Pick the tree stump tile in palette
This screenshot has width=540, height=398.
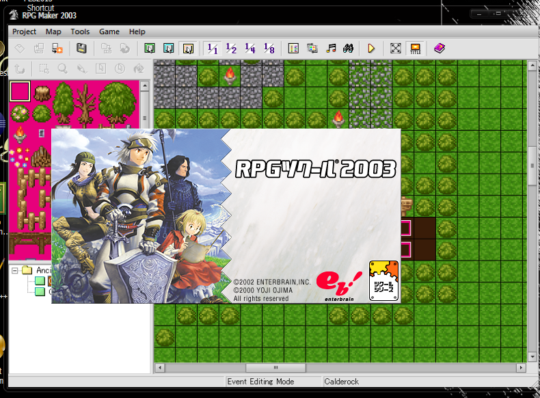pyautogui.click(x=42, y=93)
